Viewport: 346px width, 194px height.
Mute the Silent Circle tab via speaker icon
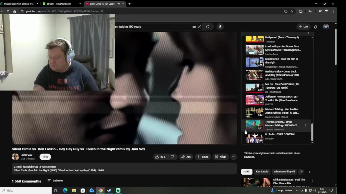118,4
